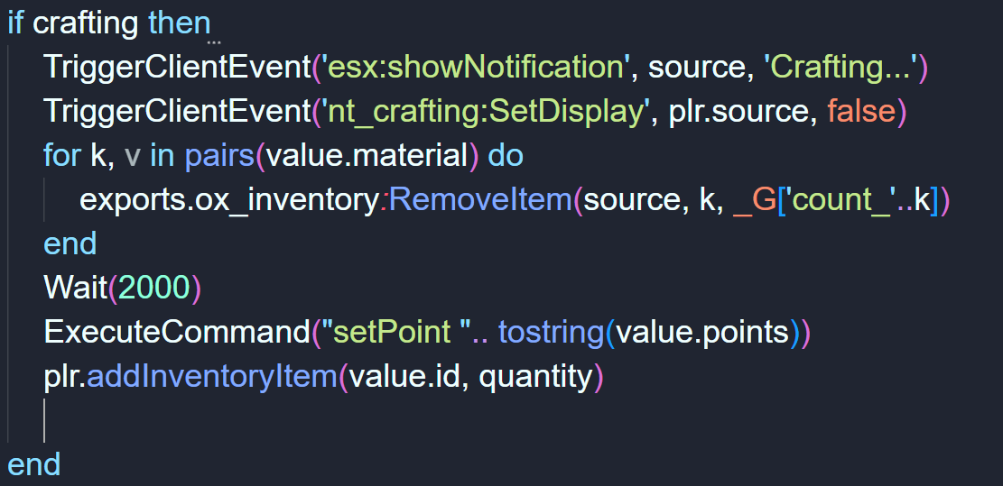
Task: Click the 'crafting' variable in if statement
Action: (x=85, y=23)
